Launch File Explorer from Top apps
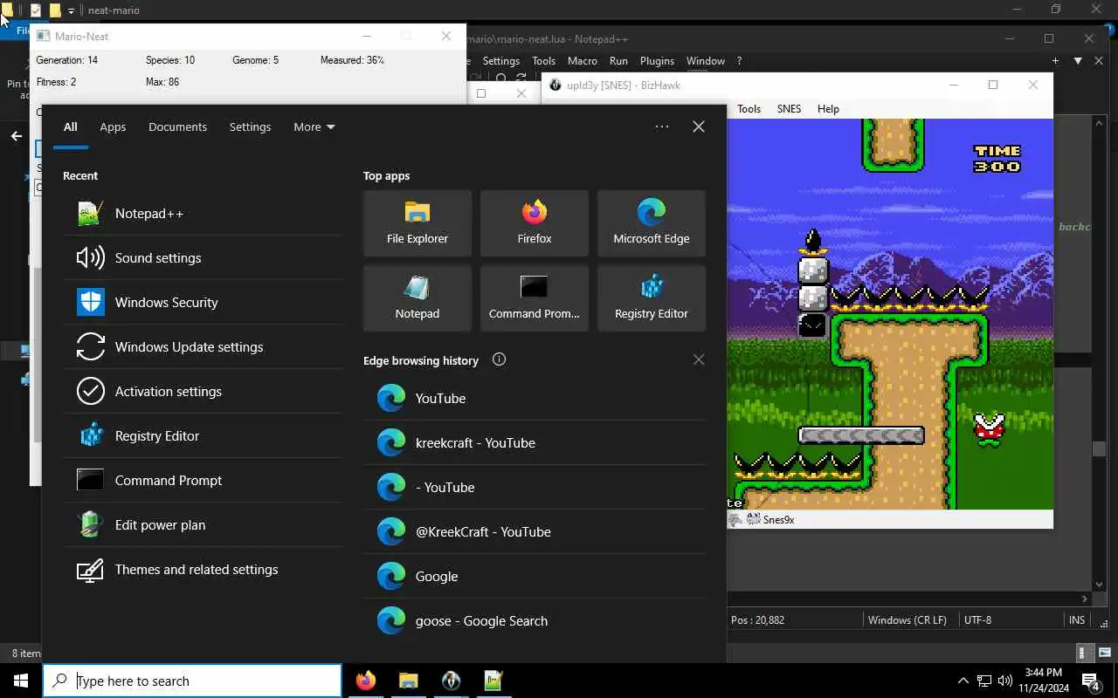The width and height of the screenshot is (1118, 698). click(418, 223)
